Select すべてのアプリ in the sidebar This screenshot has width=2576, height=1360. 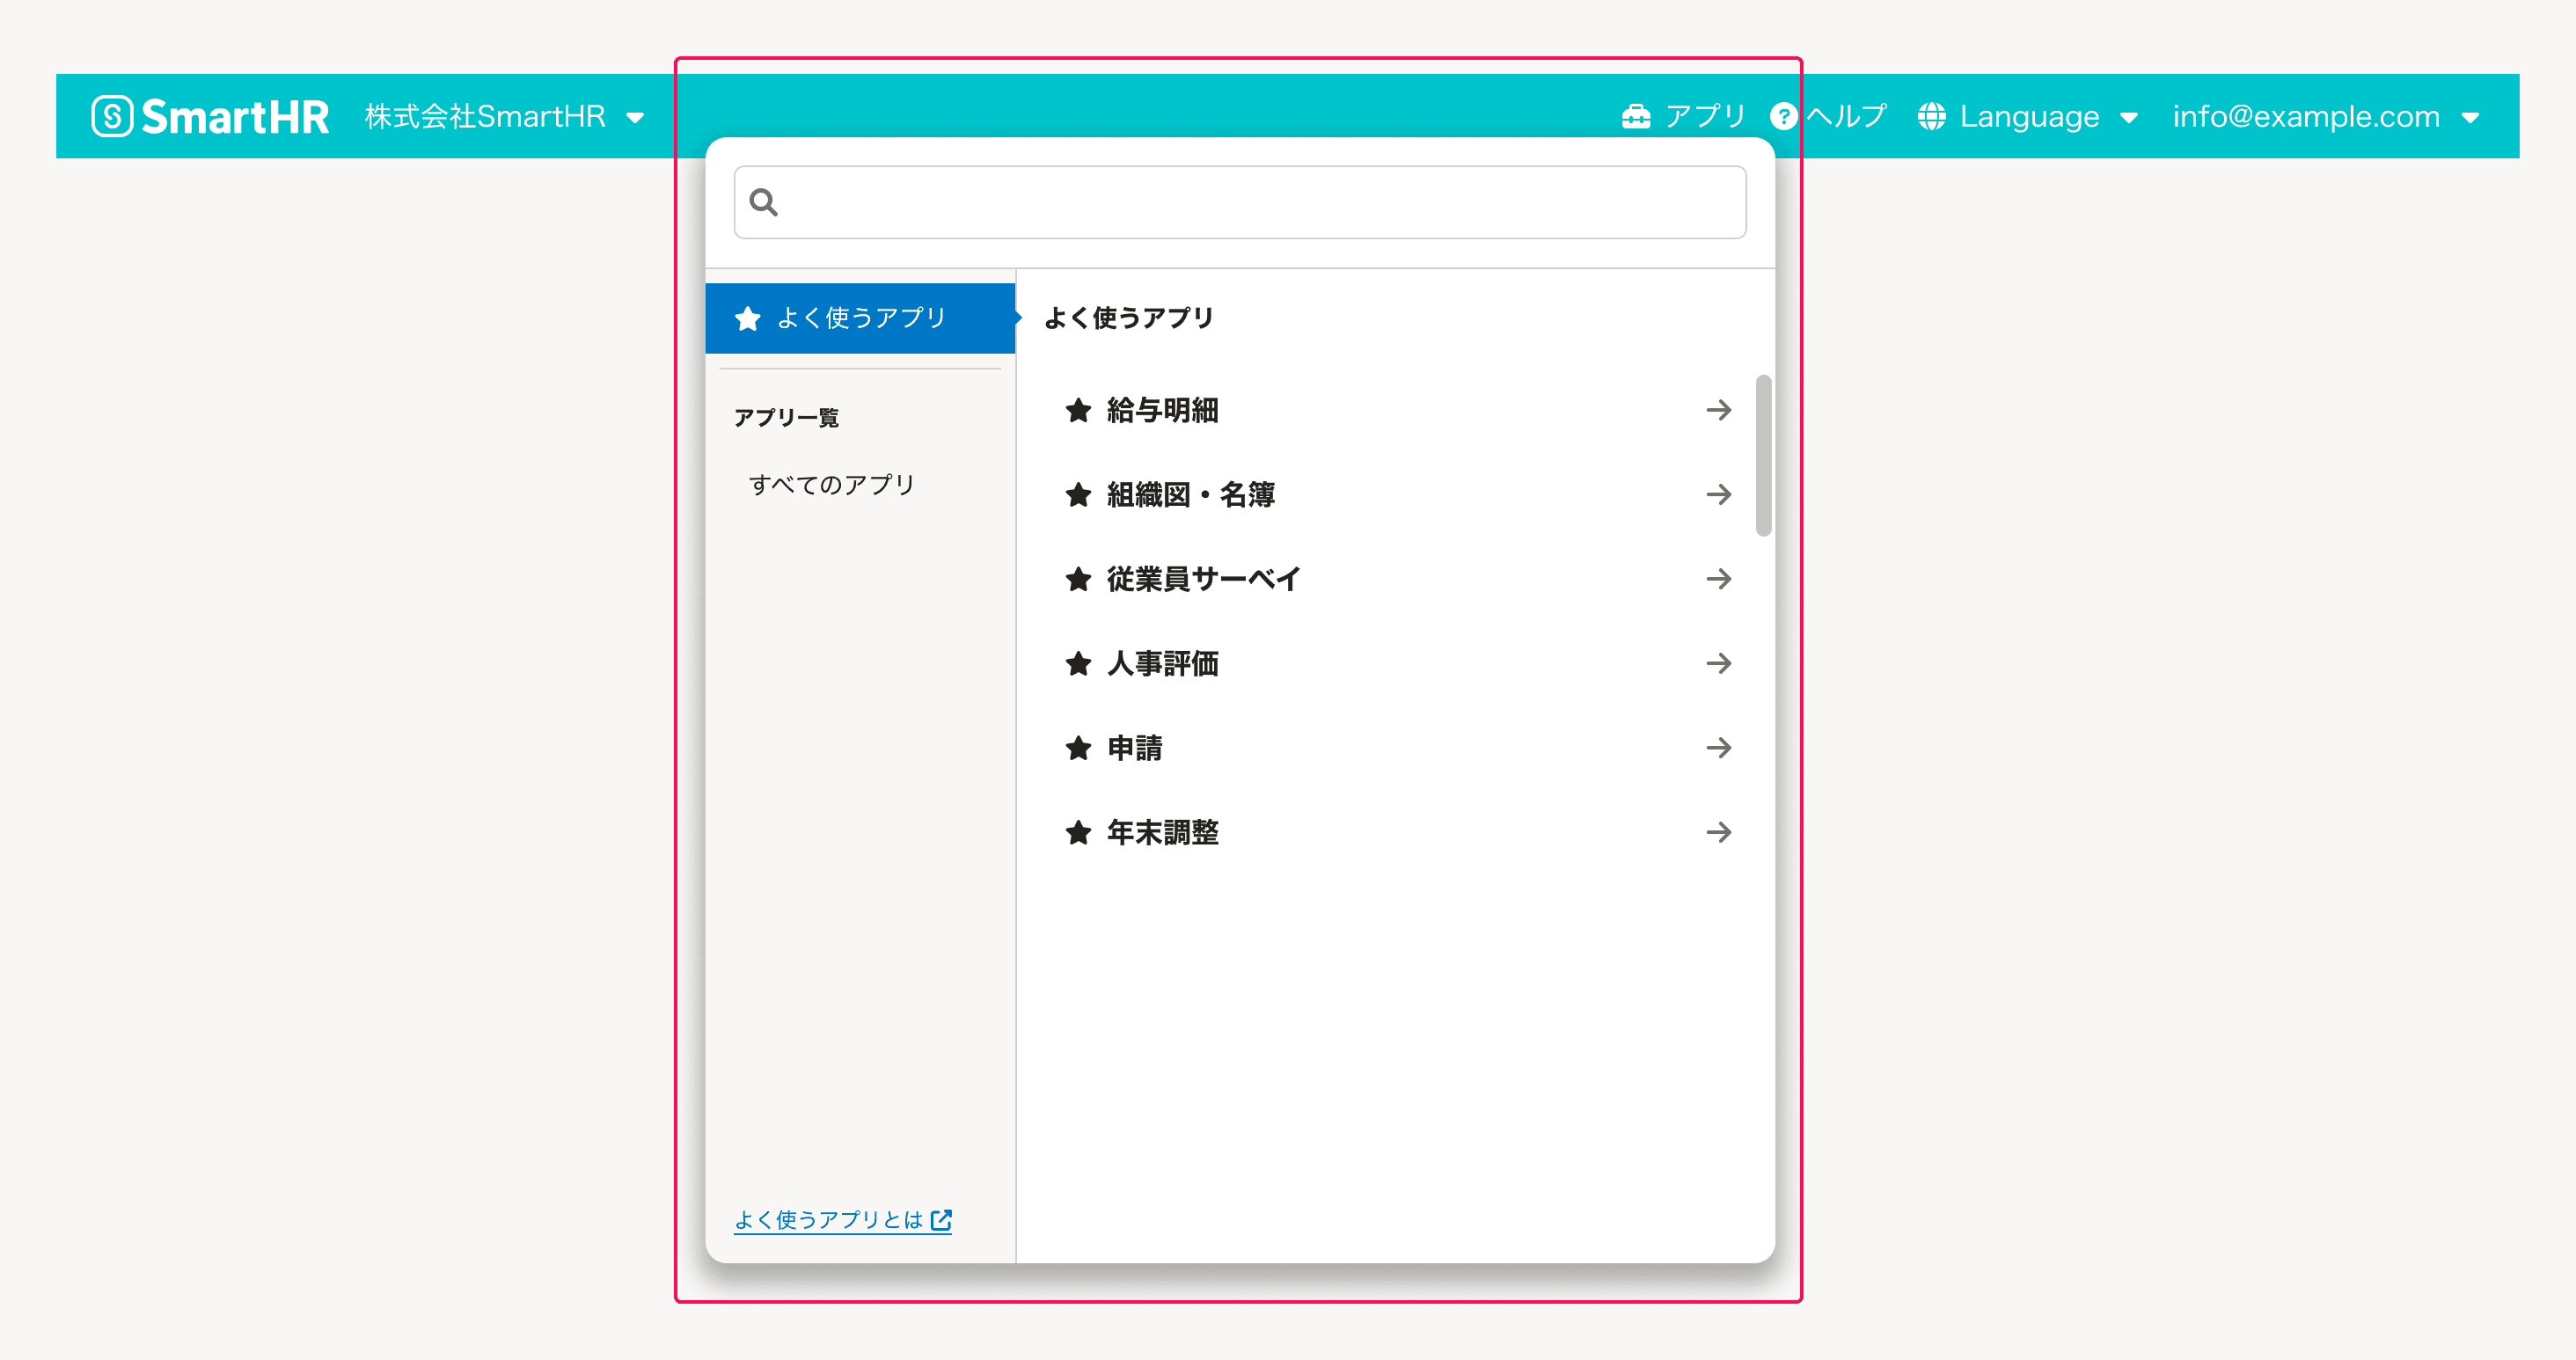pos(832,485)
